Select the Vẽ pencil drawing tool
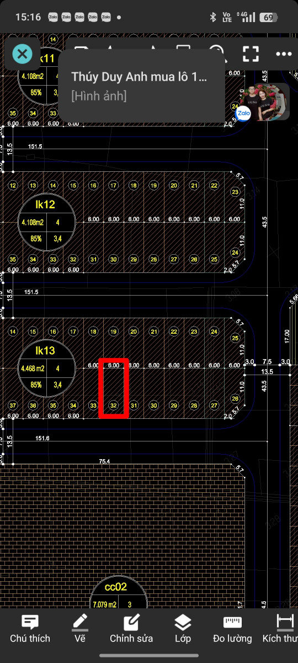The image size is (298, 663). coord(80,629)
